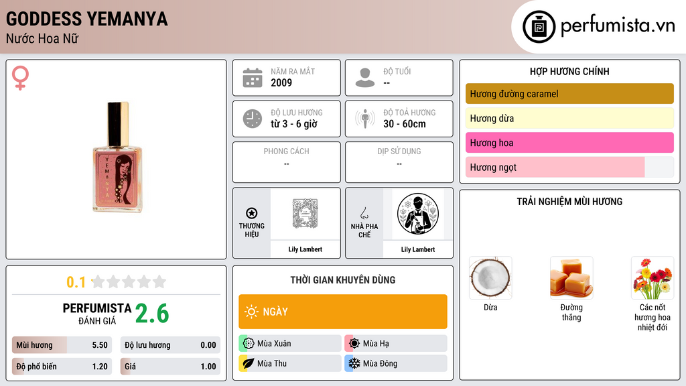
Task: Click the clock icon beside Độ lưu hương
Action: pyautogui.click(x=253, y=119)
